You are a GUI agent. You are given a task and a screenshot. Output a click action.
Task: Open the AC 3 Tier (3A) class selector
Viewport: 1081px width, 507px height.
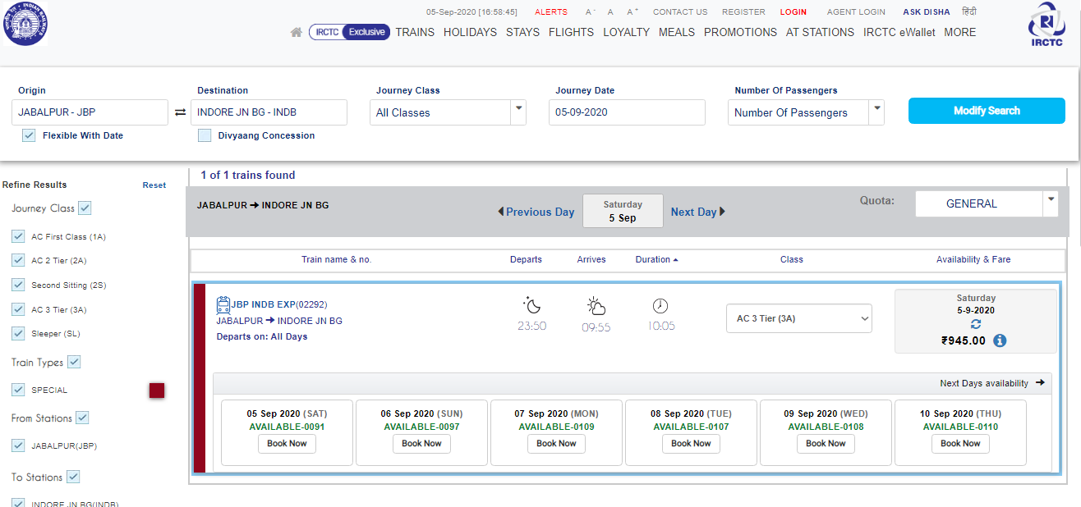click(799, 318)
